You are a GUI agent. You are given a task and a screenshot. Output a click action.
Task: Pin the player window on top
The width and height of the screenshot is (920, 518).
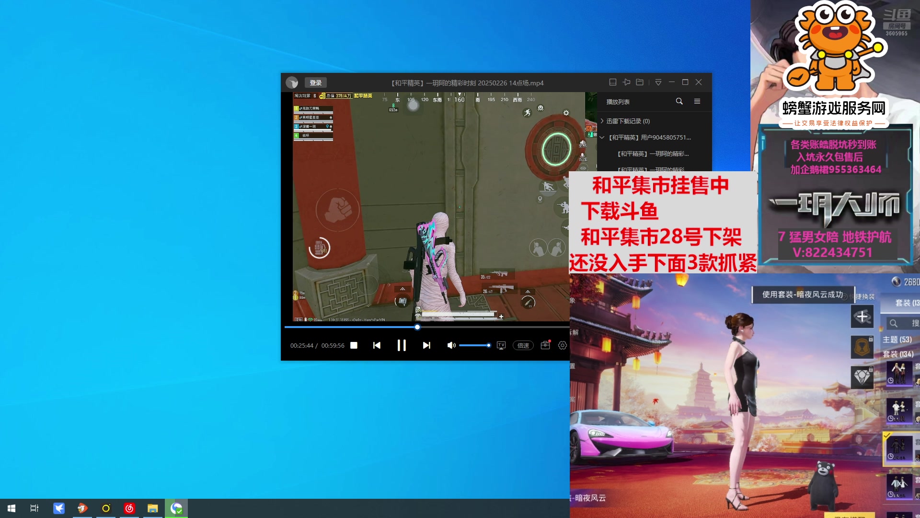click(x=626, y=82)
